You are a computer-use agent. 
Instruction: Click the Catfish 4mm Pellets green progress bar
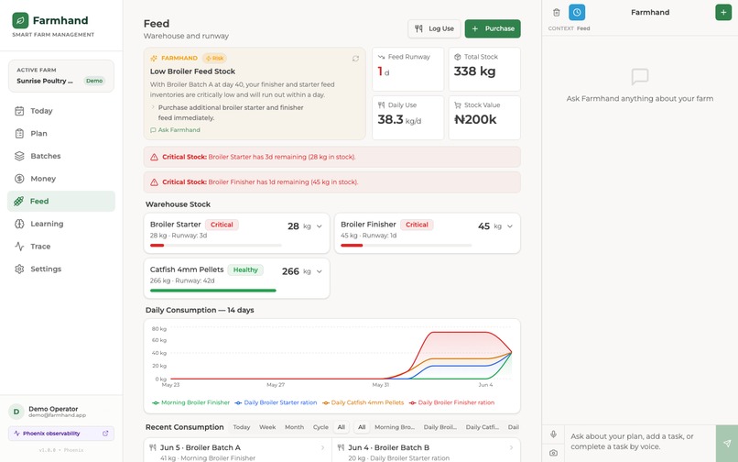click(212, 291)
